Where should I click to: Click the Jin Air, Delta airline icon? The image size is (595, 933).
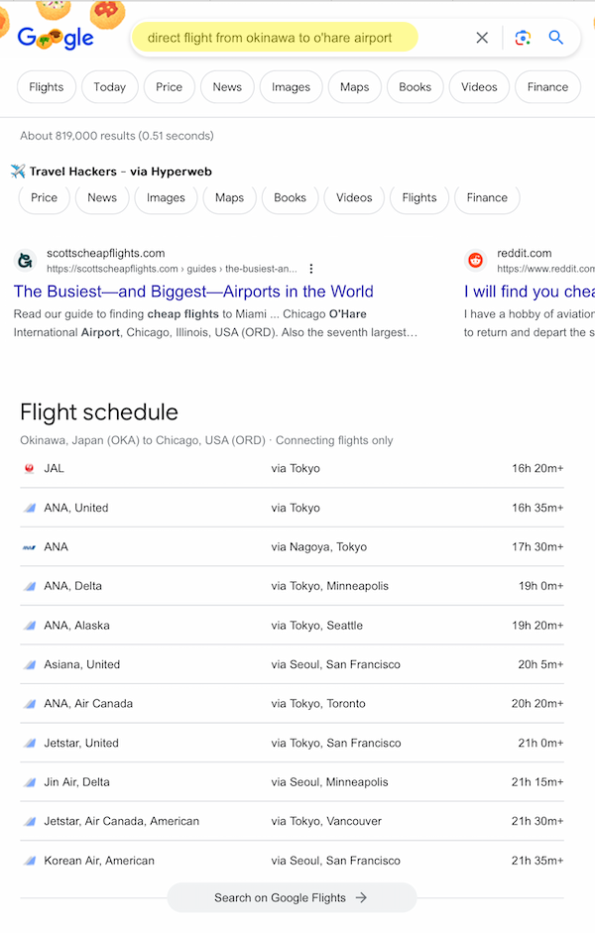point(29,782)
